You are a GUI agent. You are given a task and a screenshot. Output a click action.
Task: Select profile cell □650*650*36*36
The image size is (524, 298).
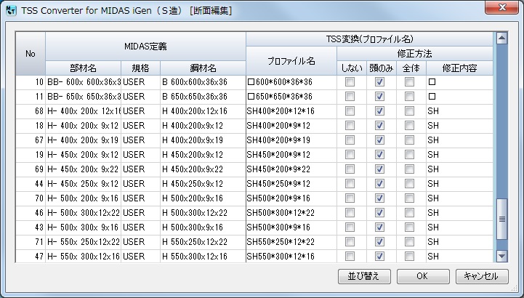[291, 97]
